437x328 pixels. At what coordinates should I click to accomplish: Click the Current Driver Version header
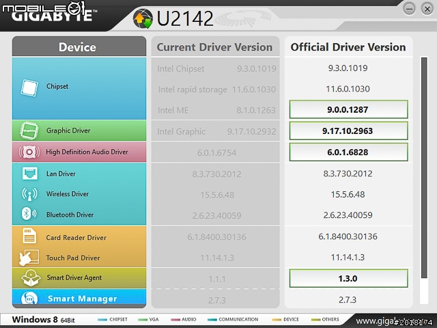(x=215, y=47)
